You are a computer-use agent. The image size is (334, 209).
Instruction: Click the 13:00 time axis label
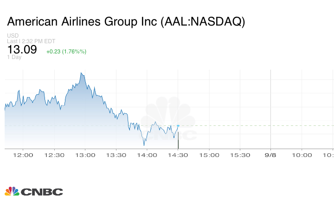tap(86, 155)
